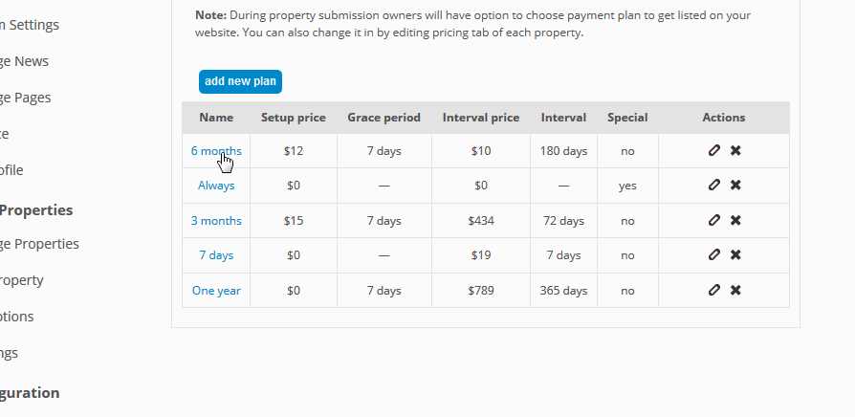Delete the Always plan
The height and width of the screenshot is (417, 855).
pyautogui.click(x=735, y=186)
